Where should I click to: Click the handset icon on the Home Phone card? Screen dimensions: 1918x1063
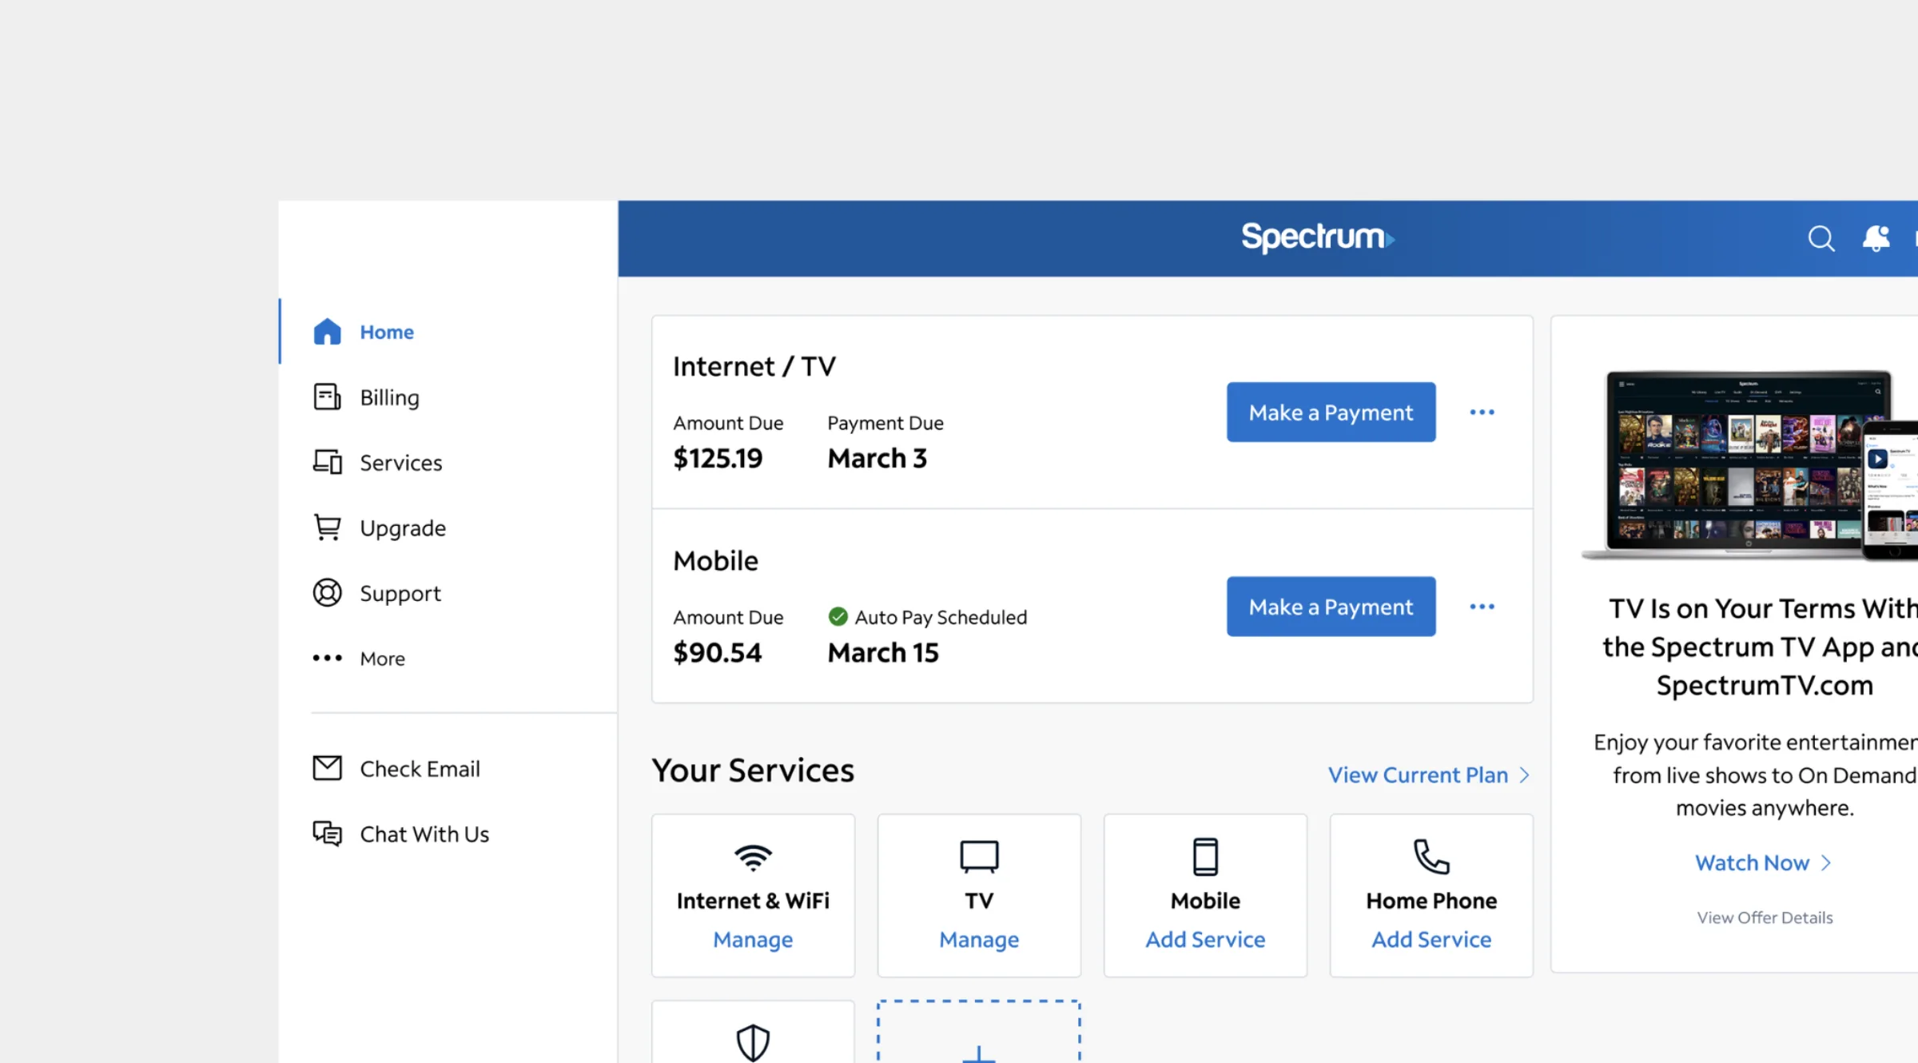point(1431,857)
